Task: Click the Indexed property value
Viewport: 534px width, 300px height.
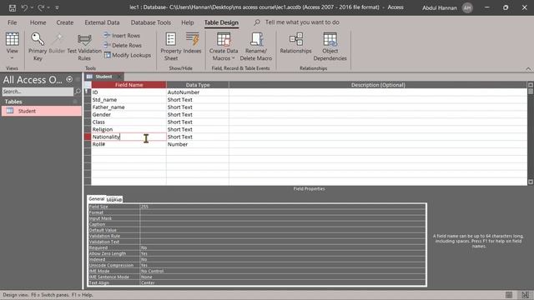Action: click(282, 259)
